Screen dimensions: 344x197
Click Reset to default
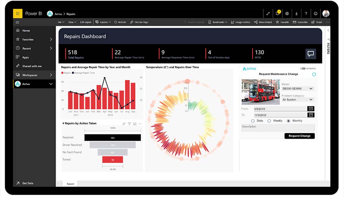click(194, 22)
